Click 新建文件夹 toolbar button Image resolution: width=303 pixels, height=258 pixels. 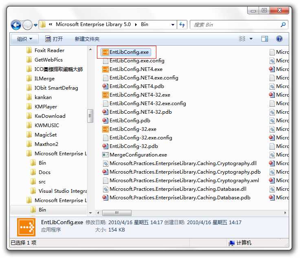click(87, 39)
